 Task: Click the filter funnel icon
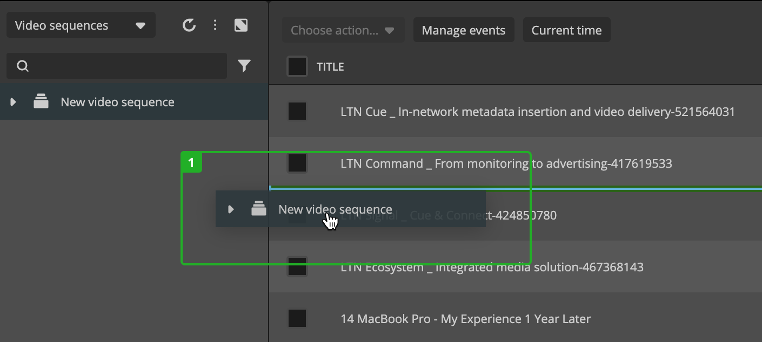pos(244,66)
